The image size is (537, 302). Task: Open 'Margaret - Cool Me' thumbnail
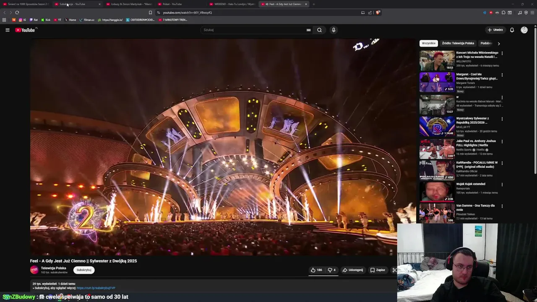coord(437,82)
